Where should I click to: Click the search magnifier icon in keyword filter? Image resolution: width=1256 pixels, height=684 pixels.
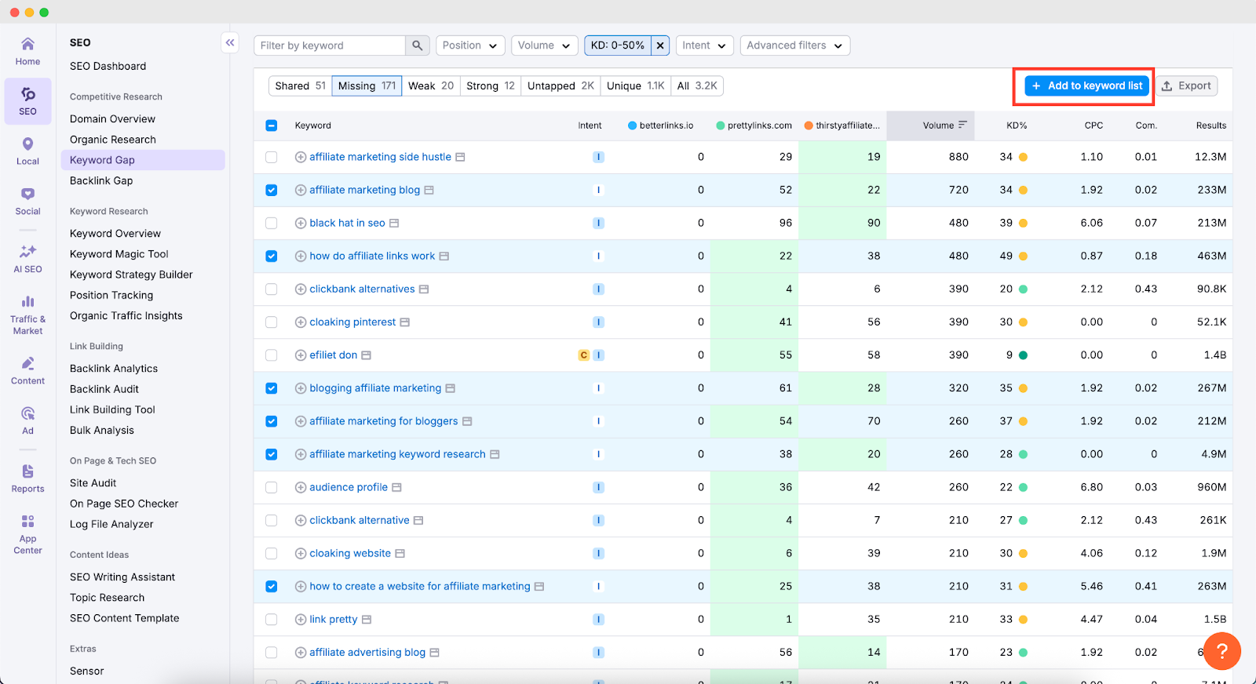click(x=417, y=45)
